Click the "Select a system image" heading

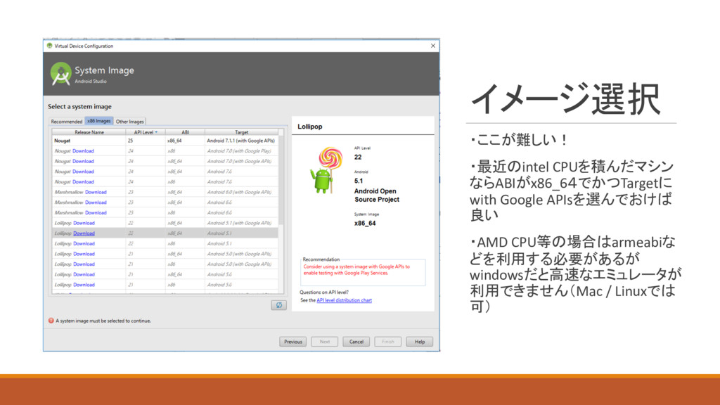(80, 107)
